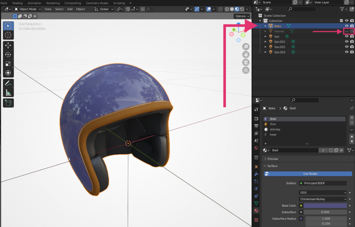
Task: Open the Principled BSDF surface shader selector
Action: 323,183
